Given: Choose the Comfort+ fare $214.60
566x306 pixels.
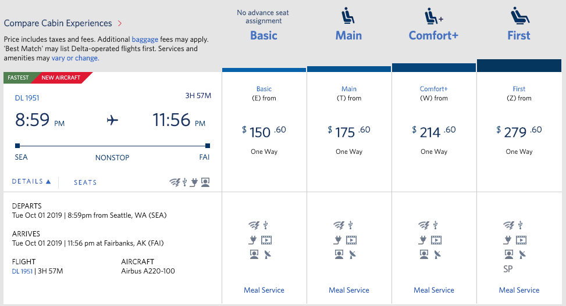Looking at the screenshot, I should pyautogui.click(x=434, y=132).
